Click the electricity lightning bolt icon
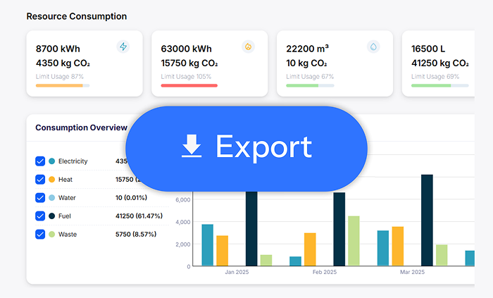Viewport: 493px width, 298px height. tap(123, 46)
